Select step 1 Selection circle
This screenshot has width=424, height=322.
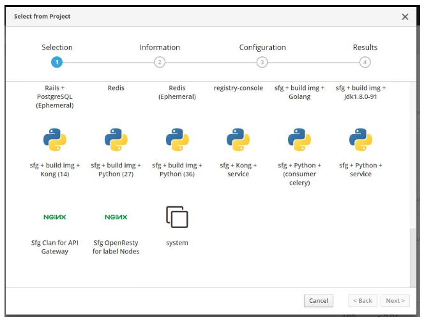pos(57,62)
